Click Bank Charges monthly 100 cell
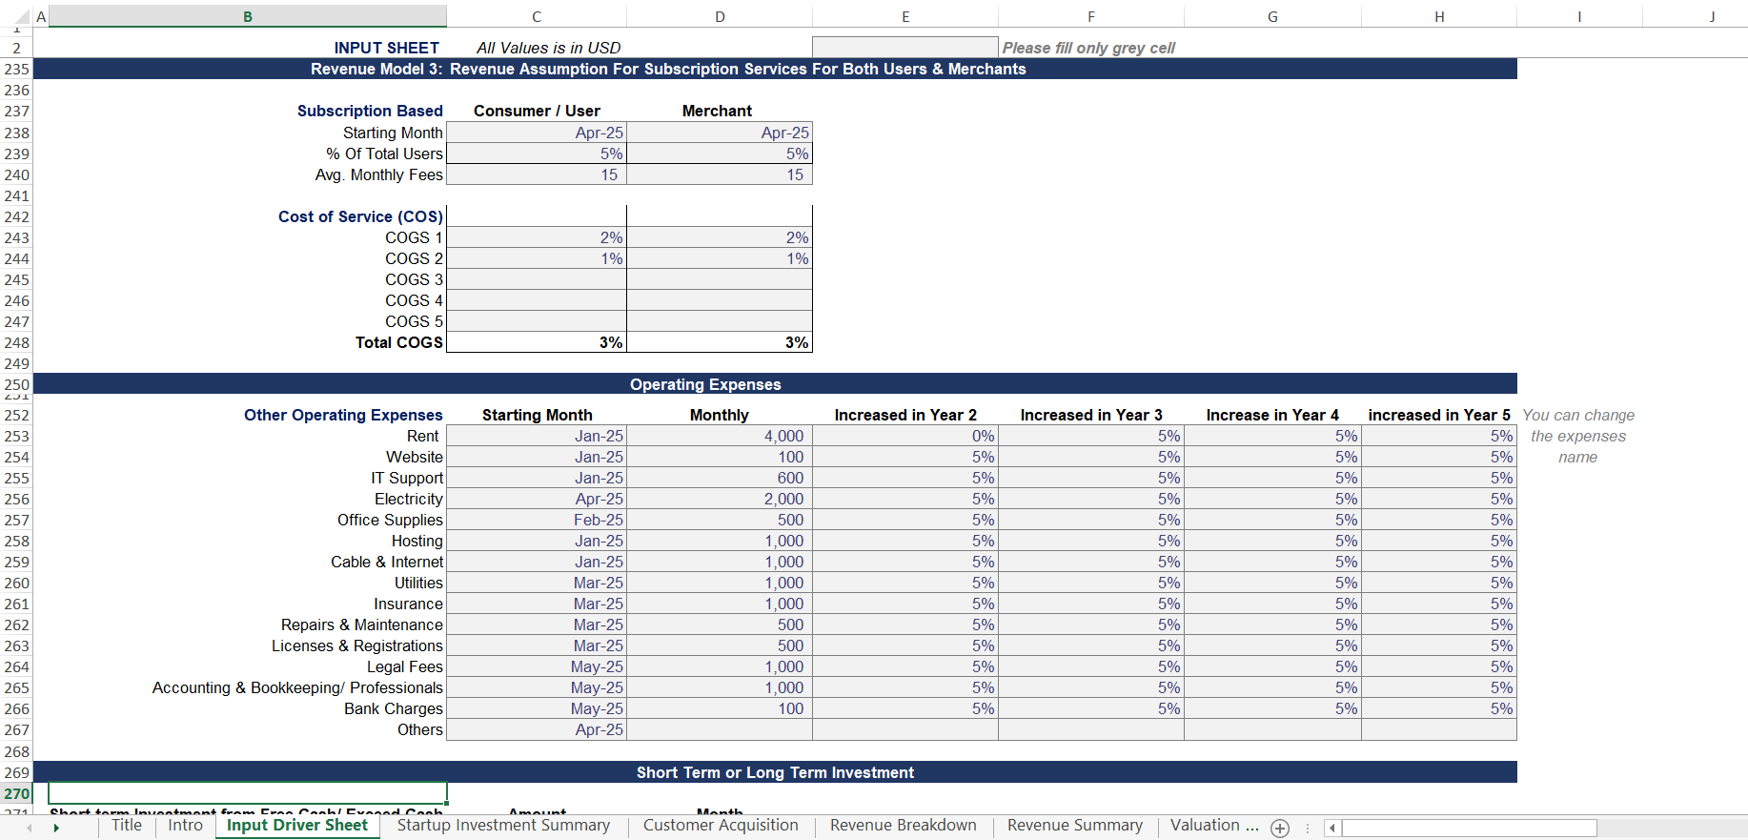The width and height of the screenshot is (1748, 840). (x=720, y=708)
